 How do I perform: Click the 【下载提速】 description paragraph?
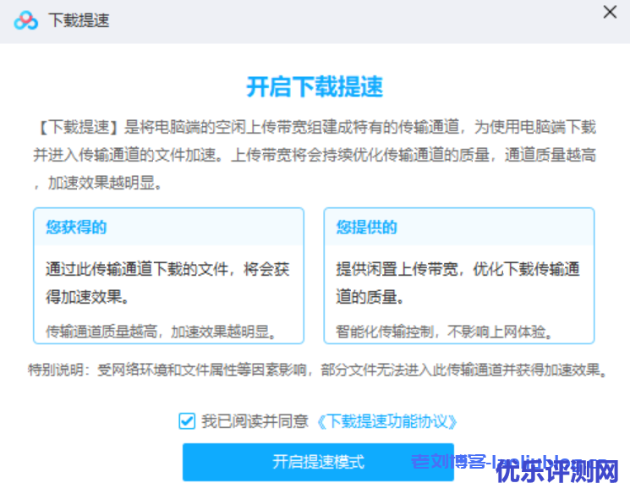[x=315, y=155]
